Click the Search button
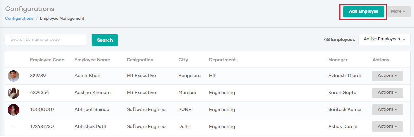The image size is (414, 137). (105, 40)
